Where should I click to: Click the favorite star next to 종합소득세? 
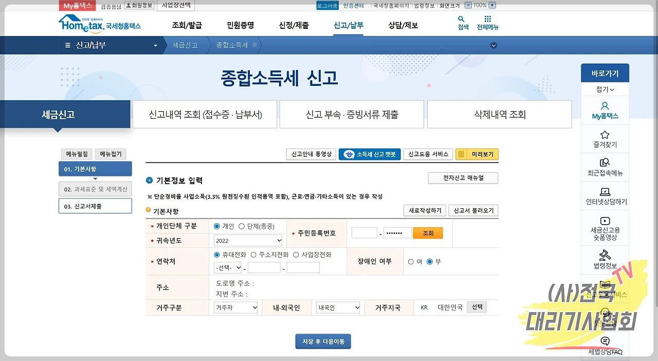[254, 45]
